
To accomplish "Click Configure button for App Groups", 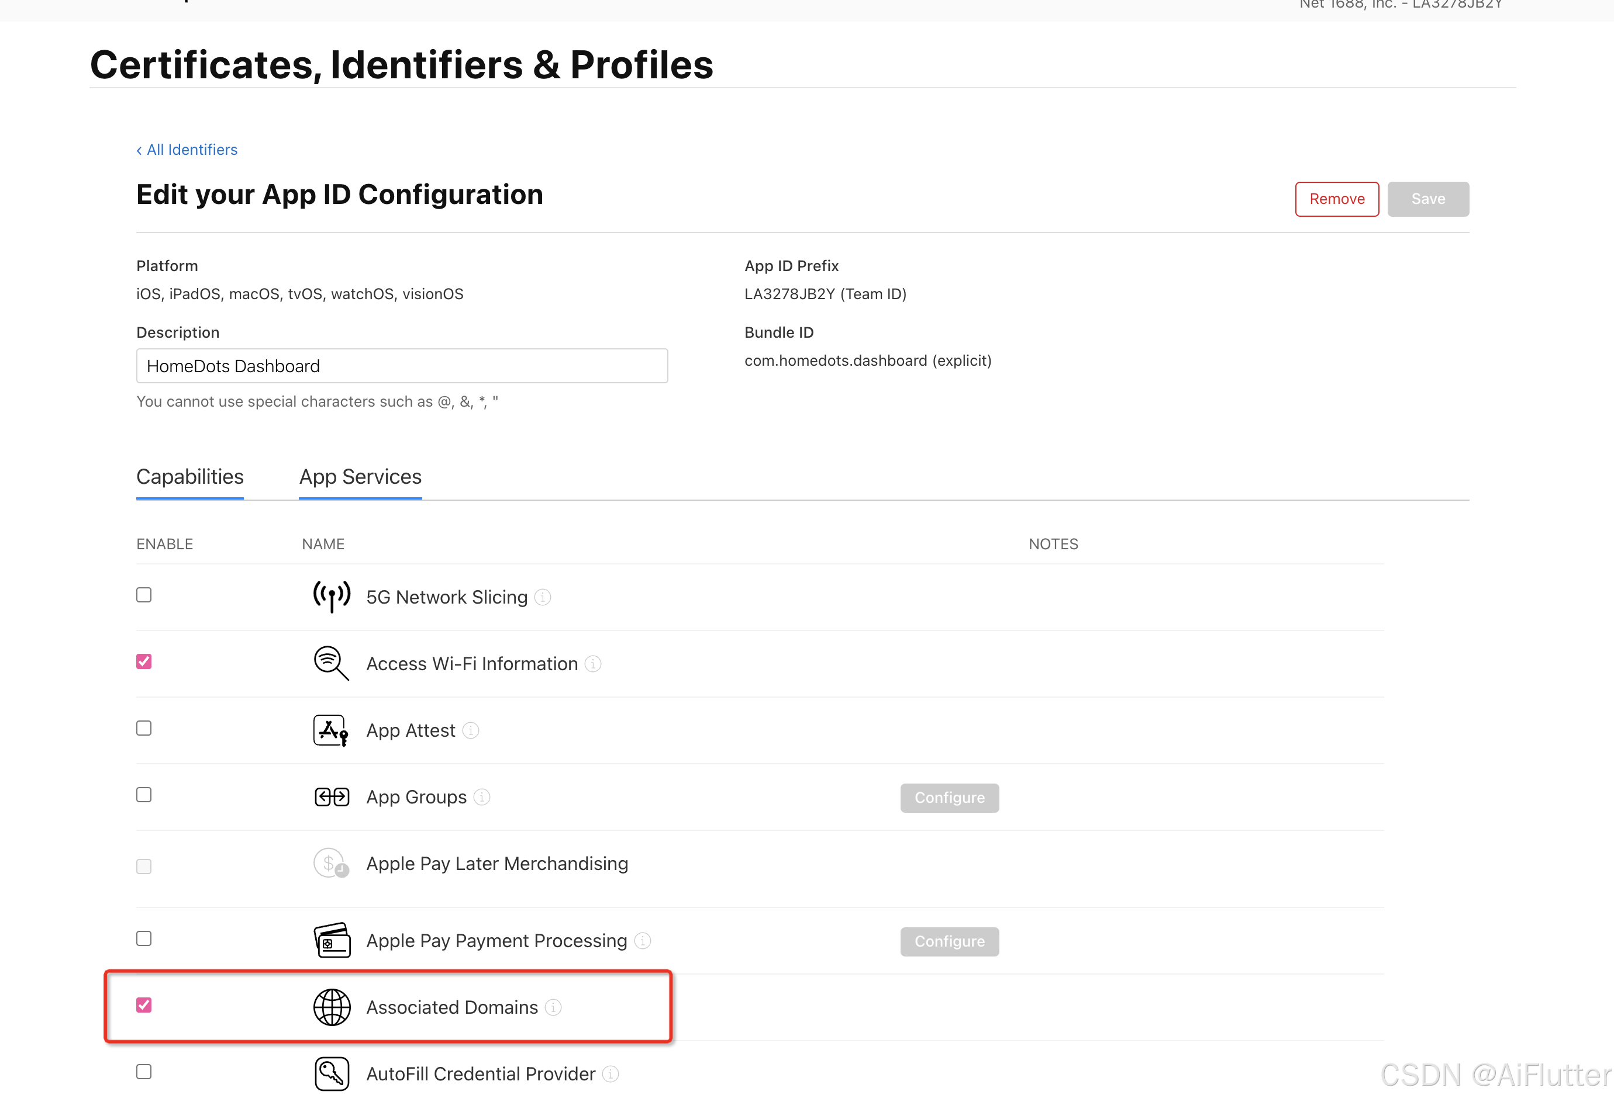I will 949,798.
